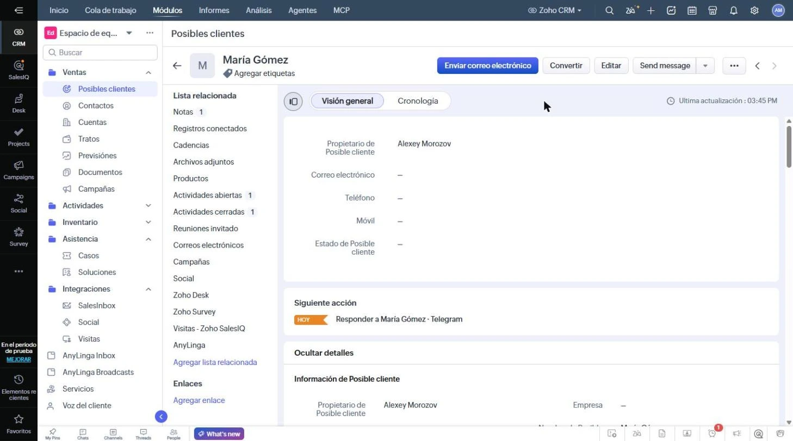793x441 pixels.
Task: Click the back arrow beside María Gómez
Action: [x=177, y=66]
